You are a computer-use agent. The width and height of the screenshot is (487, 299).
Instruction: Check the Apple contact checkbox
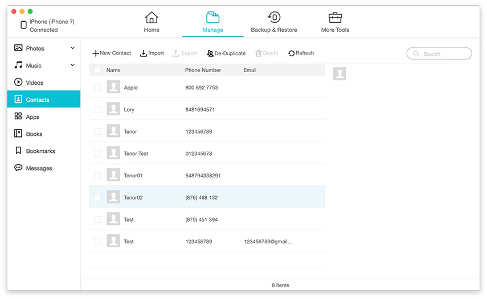click(97, 88)
